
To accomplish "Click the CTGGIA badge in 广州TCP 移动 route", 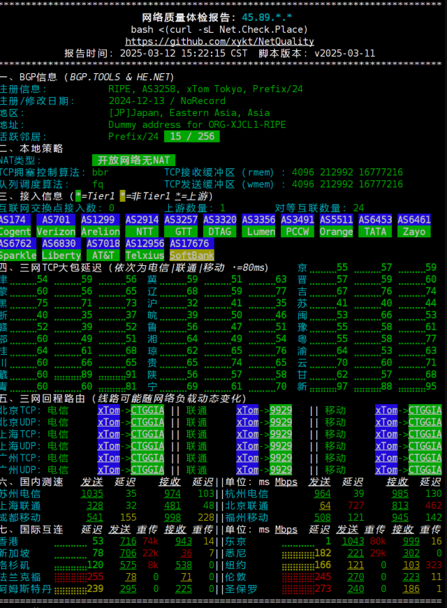I will [425, 458].
